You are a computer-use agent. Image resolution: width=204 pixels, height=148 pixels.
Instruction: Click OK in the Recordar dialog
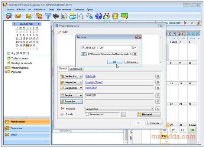[114, 62]
